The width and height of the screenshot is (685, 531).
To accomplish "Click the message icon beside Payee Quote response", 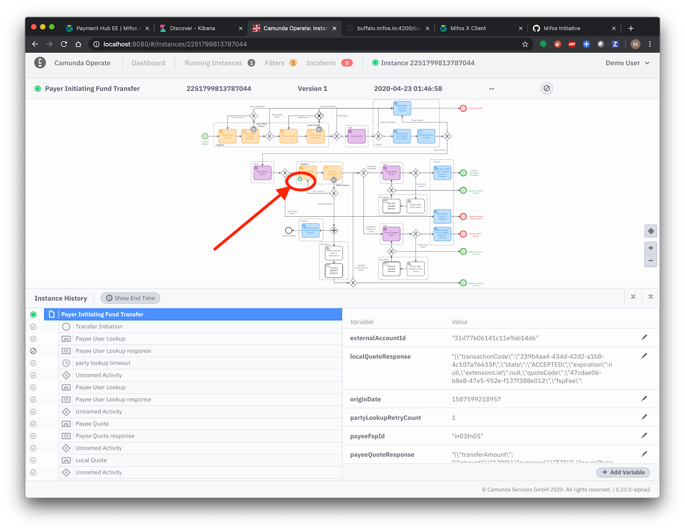I will coord(66,436).
